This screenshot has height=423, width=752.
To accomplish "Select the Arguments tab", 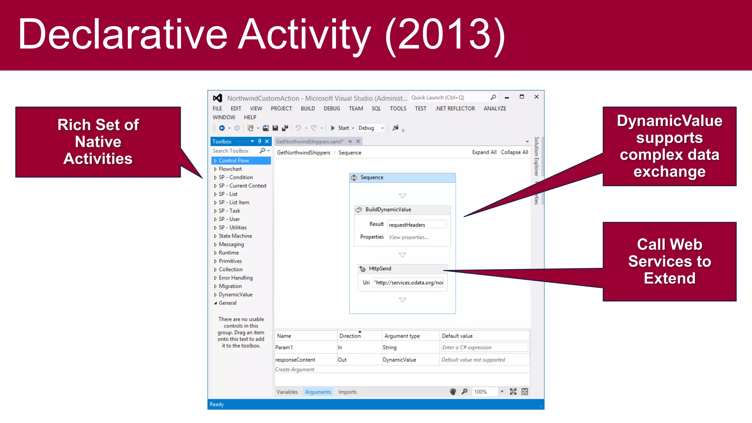I will pyautogui.click(x=318, y=392).
